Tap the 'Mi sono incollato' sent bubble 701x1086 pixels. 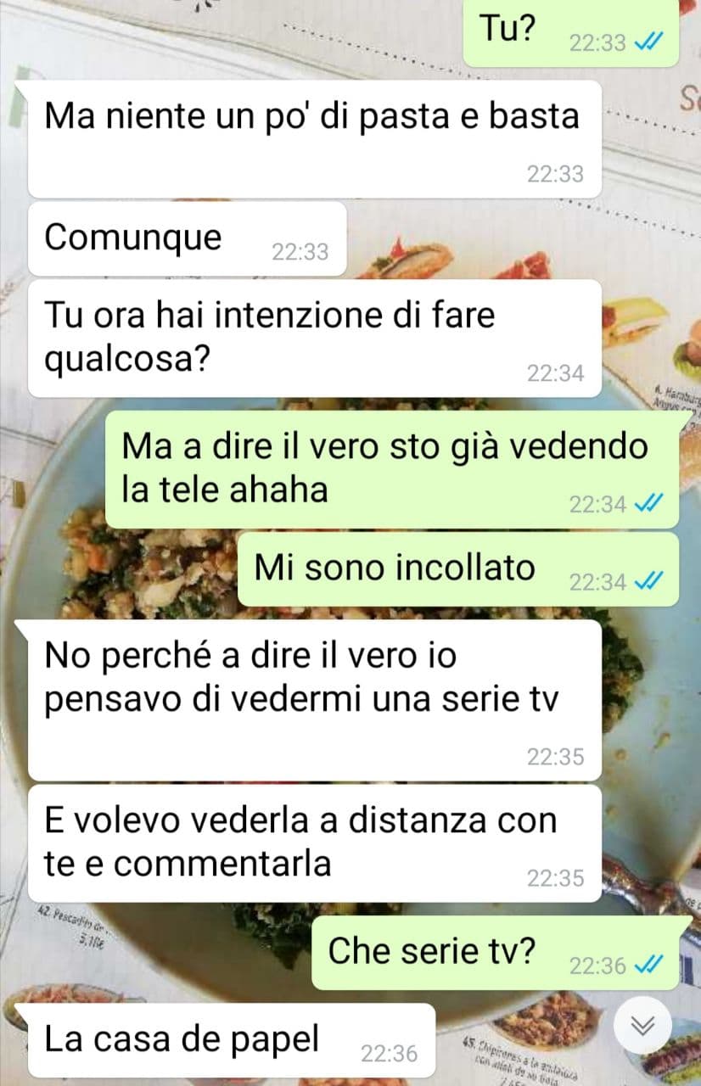point(458,568)
